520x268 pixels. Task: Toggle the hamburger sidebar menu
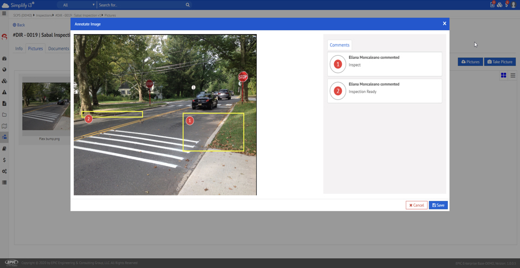click(4, 14)
